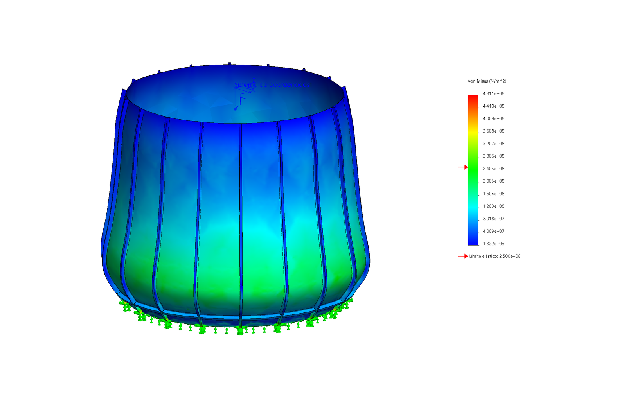This screenshot has height=402, width=626.
Task: Select the minimum value 1.322e+03
Action: (x=493, y=244)
